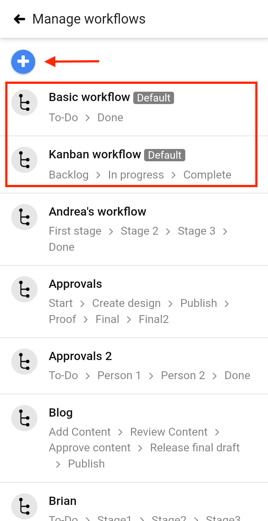Select the Blog workflow title
This screenshot has height=521, width=268.
[61, 412]
